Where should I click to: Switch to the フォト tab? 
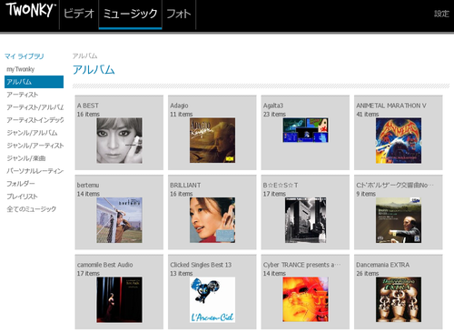pos(179,14)
